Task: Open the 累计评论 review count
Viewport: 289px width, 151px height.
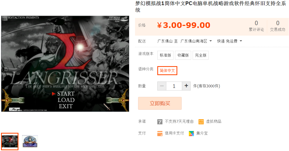Action: click(x=256, y=26)
